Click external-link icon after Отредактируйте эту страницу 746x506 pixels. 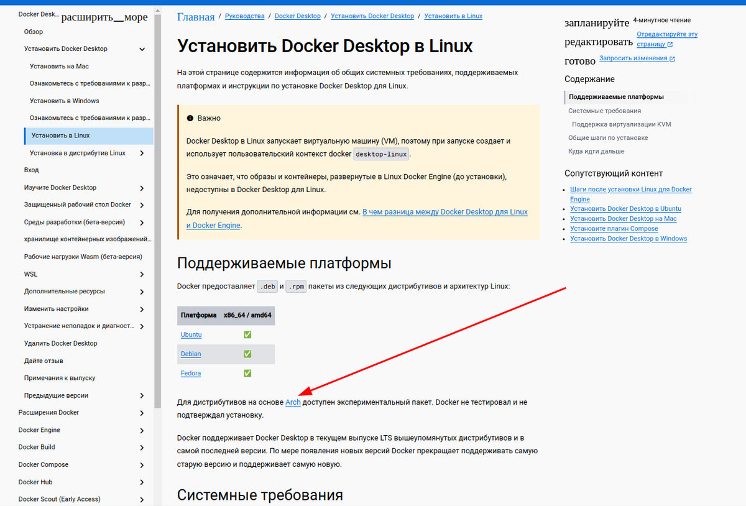click(x=670, y=45)
